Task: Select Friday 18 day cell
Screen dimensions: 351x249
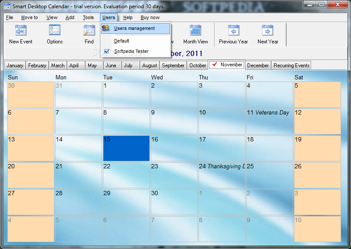Action: click(270, 148)
